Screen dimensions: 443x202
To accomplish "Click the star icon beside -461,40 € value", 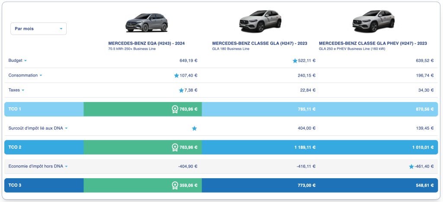I will (x=411, y=167).
